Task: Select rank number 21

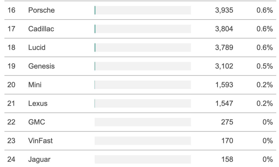Action: click(11, 104)
